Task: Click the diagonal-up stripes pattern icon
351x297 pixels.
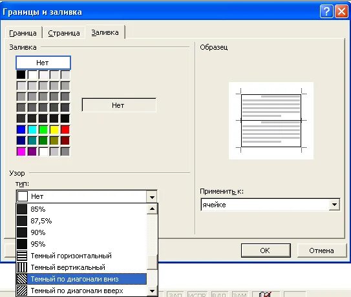Action: [x=22, y=291]
